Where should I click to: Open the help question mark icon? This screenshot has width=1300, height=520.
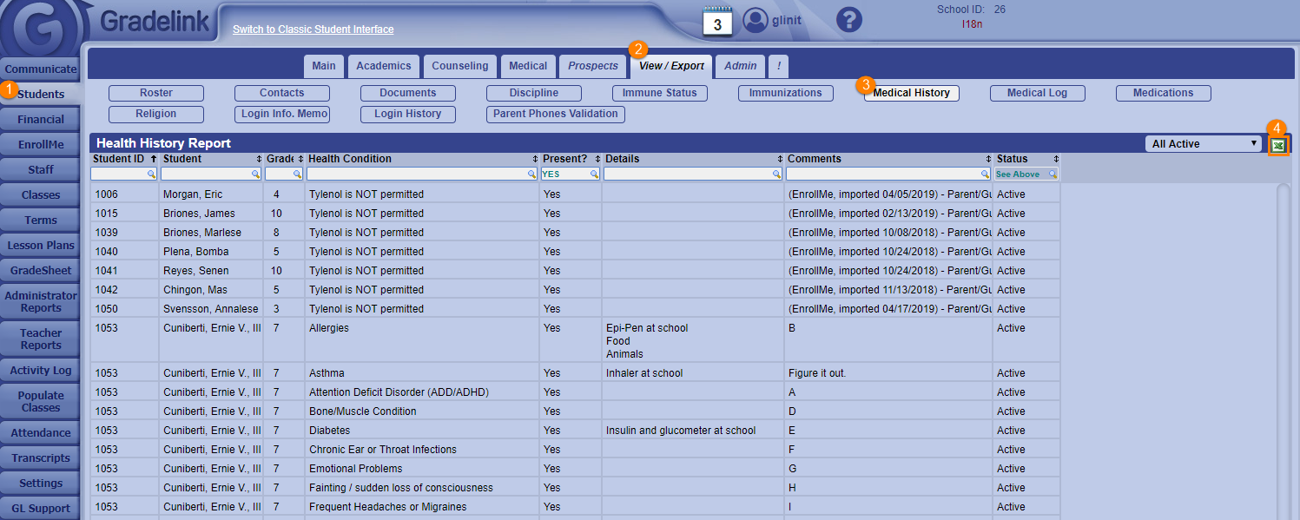[848, 20]
